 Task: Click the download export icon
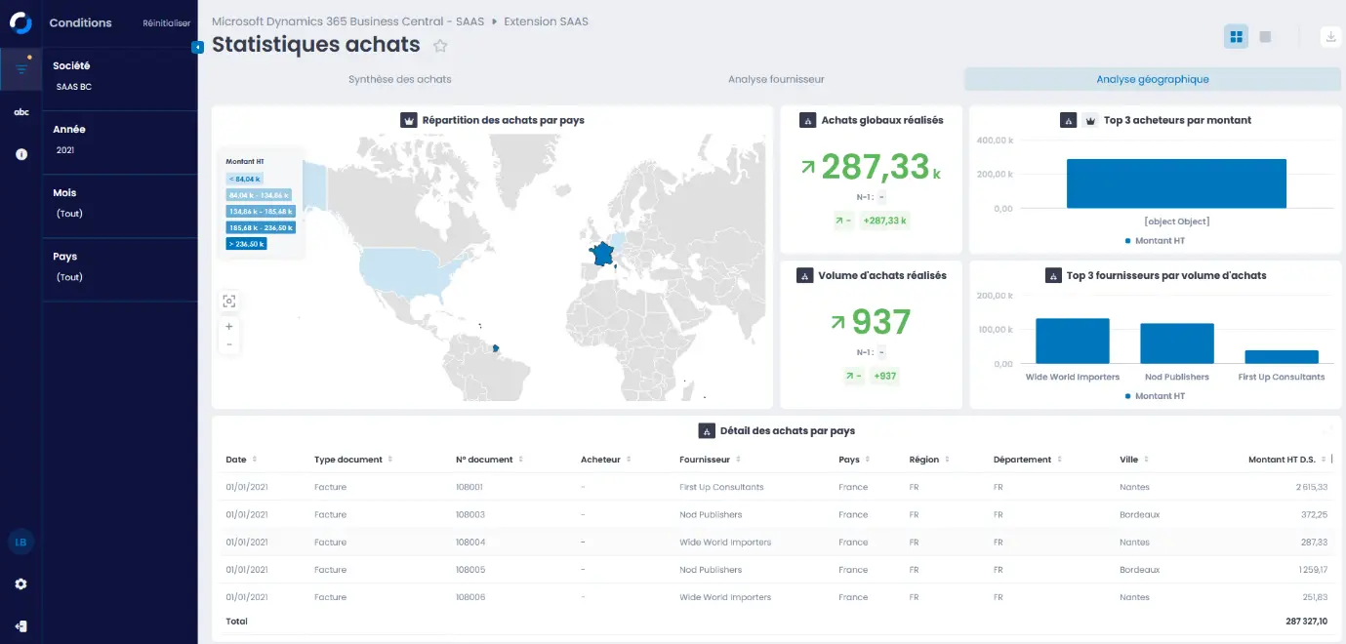coord(1330,37)
